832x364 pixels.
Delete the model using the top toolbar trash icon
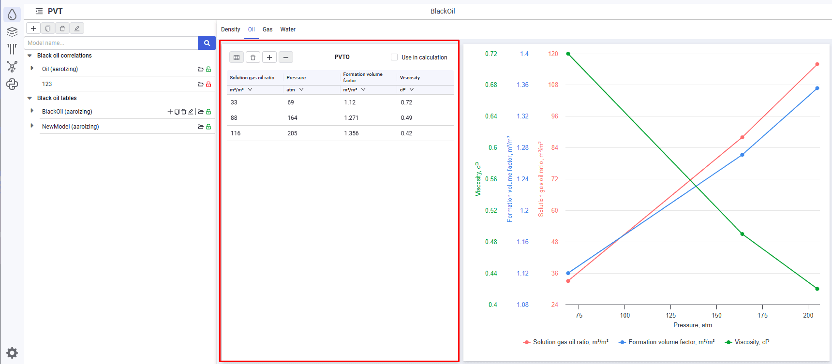(62, 29)
